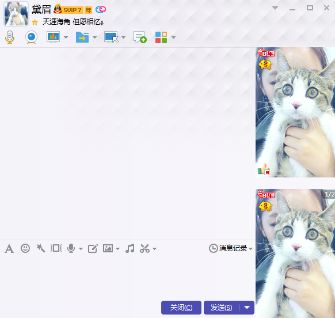Click the thumbs-up like icon on photo
335x318 pixels.
coord(264,169)
